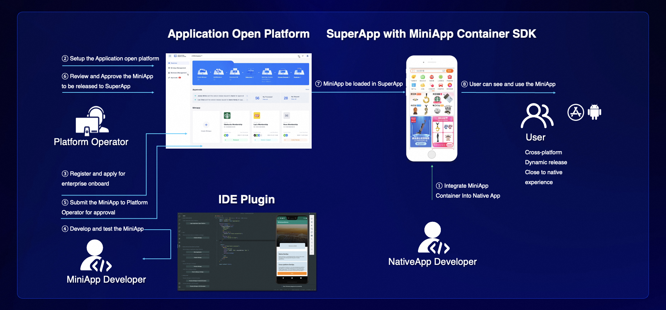666x310 pixels.
Task: Open Approvals in the dashboard sidebar
Action: (175, 77)
